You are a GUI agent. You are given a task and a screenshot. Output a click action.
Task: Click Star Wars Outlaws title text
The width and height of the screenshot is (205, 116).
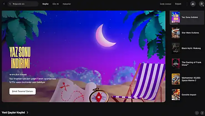click(x=190, y=33)
